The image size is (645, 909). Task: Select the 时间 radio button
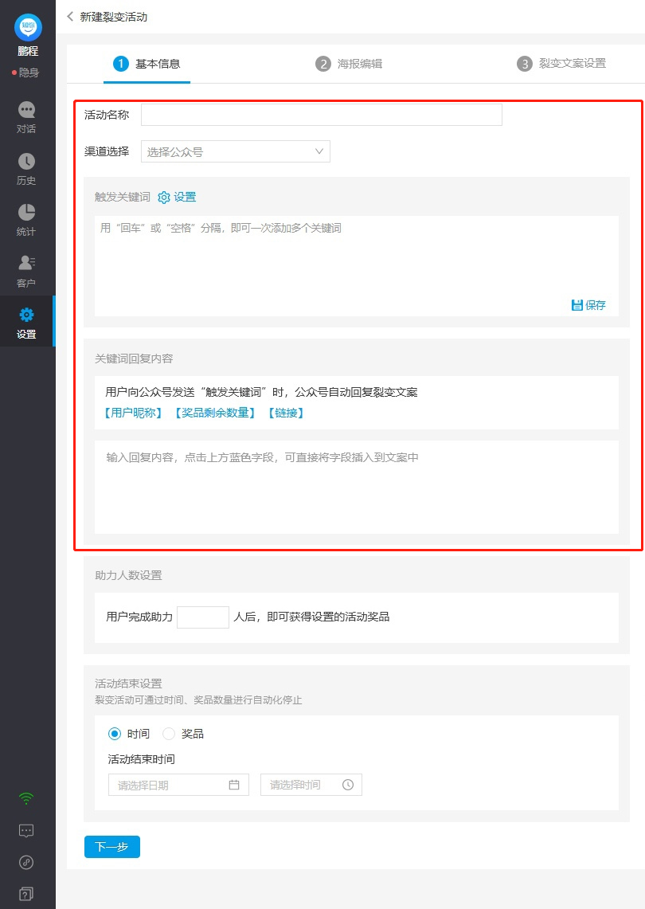click(x=115, y=734)
